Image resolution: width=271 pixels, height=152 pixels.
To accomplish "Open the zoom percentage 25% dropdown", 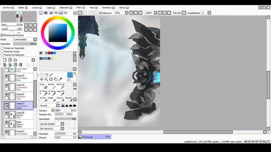I will pyautogui.click(x=127, y=13).
